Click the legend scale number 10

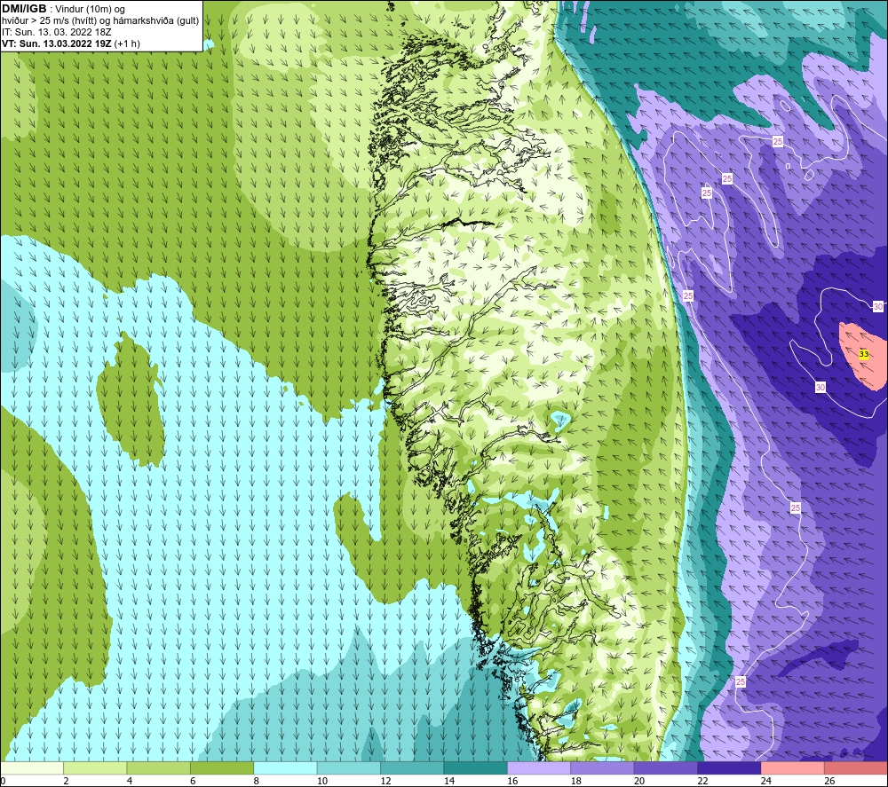point(322,781)
